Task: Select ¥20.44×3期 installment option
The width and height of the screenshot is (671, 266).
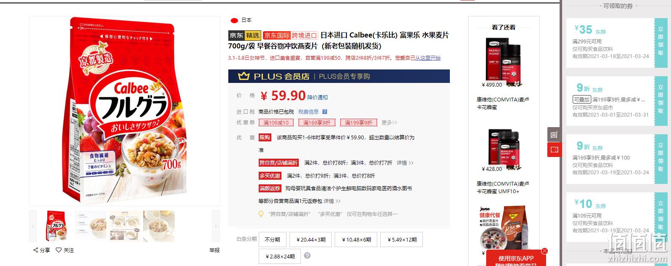Action: coord(311,239)
